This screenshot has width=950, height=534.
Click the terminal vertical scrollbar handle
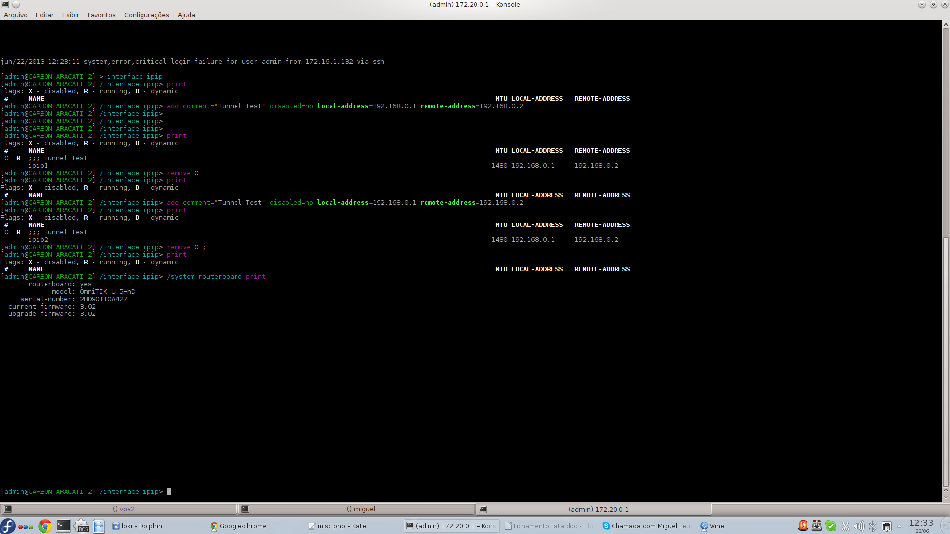tap(946, 362)
